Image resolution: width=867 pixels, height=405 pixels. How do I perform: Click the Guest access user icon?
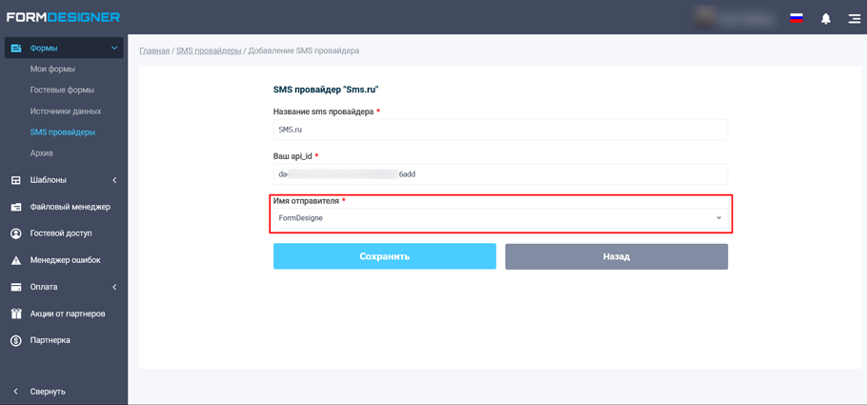(x=16, y=233)
